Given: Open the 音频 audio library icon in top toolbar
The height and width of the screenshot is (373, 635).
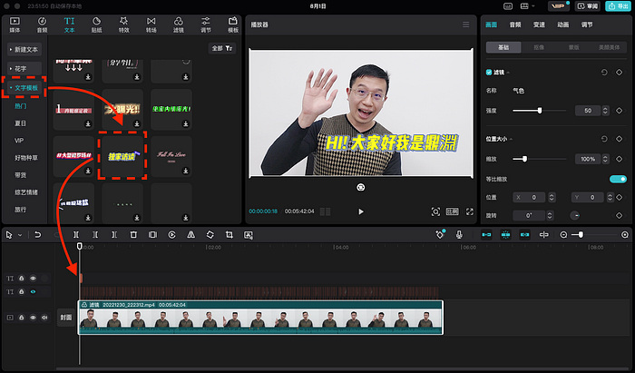Looking at the screenshot, I should coord(42,25).
